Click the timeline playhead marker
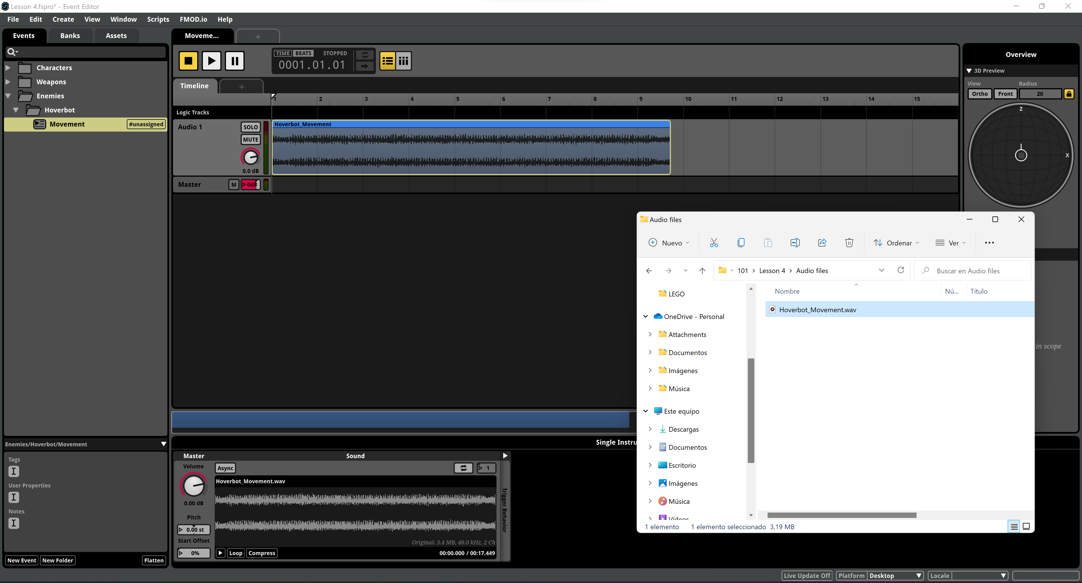 click(273, 97)
